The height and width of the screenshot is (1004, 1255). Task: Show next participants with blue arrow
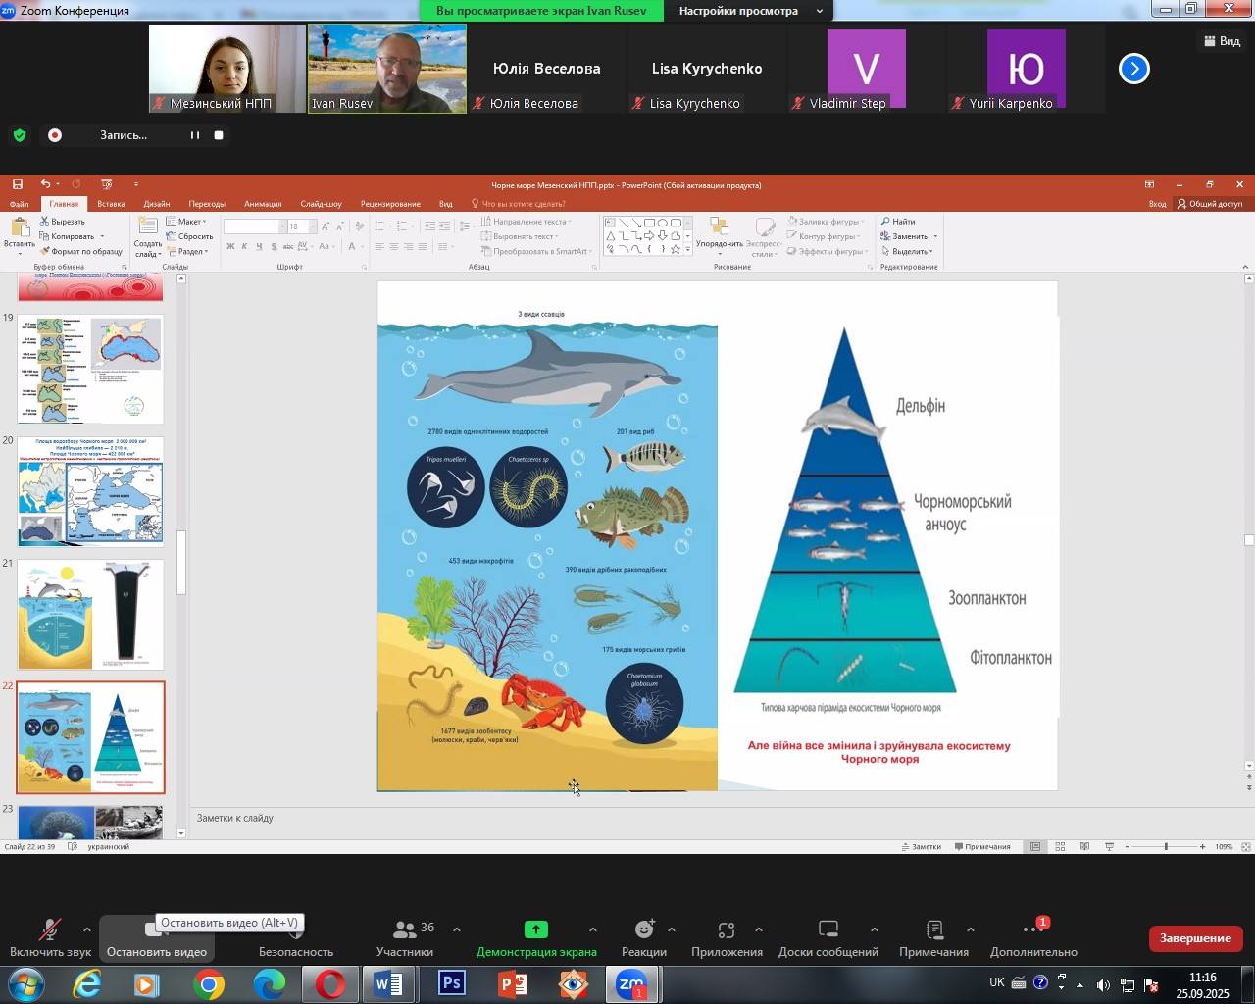click(1133, 69)
